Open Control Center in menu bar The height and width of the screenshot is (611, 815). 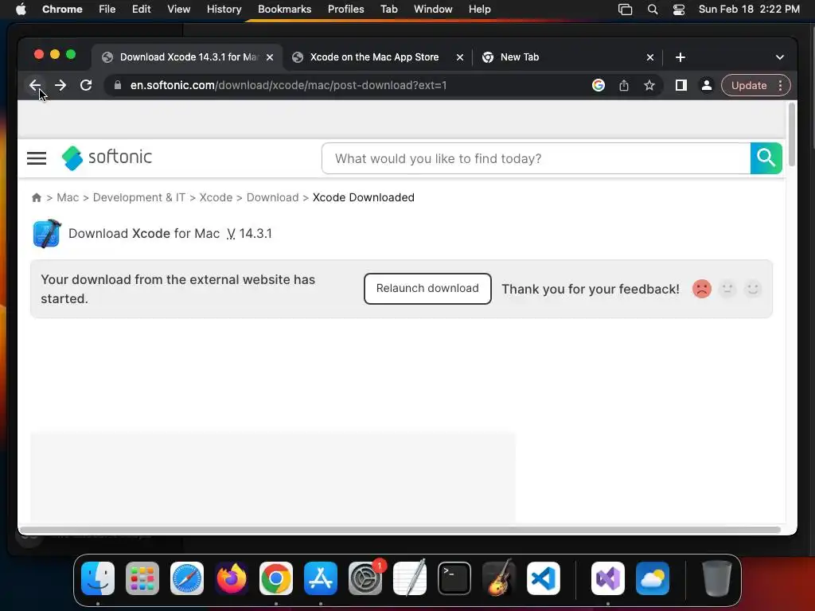point(679,10)
